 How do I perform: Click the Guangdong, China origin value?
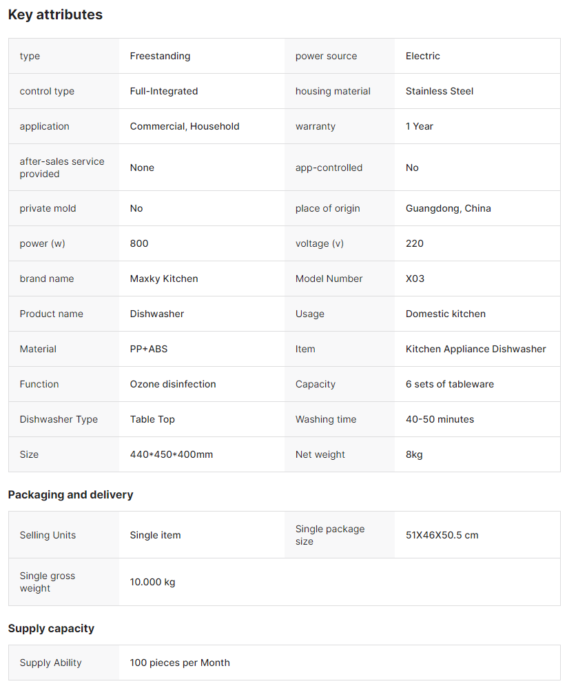click(449, 208)
